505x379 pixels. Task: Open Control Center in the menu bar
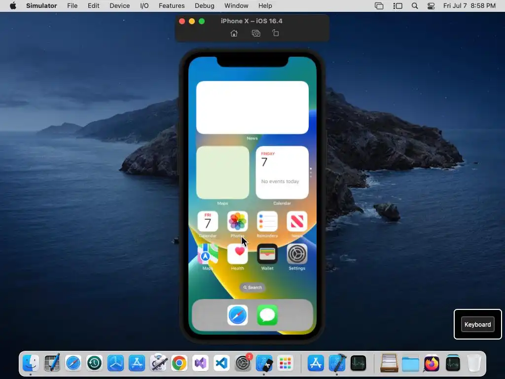[x=431, y=6]
